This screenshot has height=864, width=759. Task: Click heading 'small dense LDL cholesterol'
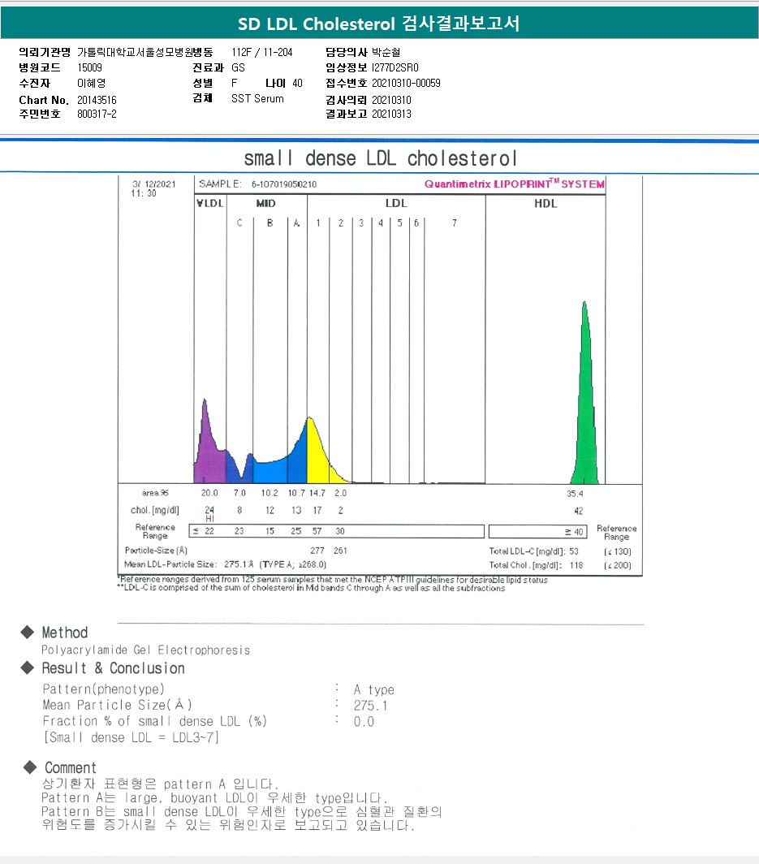381,158
